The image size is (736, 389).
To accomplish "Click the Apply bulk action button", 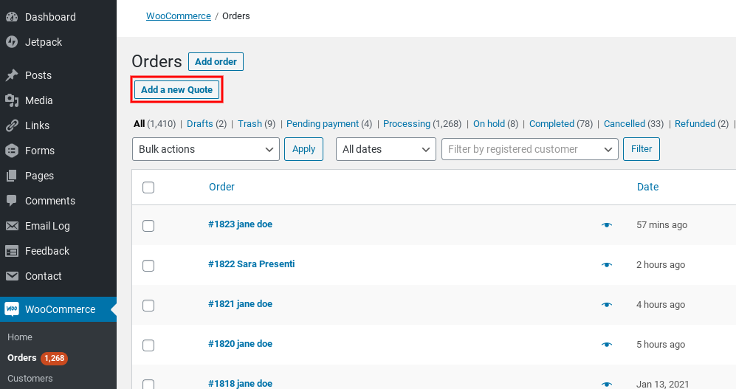I will pyautogui.click(x=303, y=149).
